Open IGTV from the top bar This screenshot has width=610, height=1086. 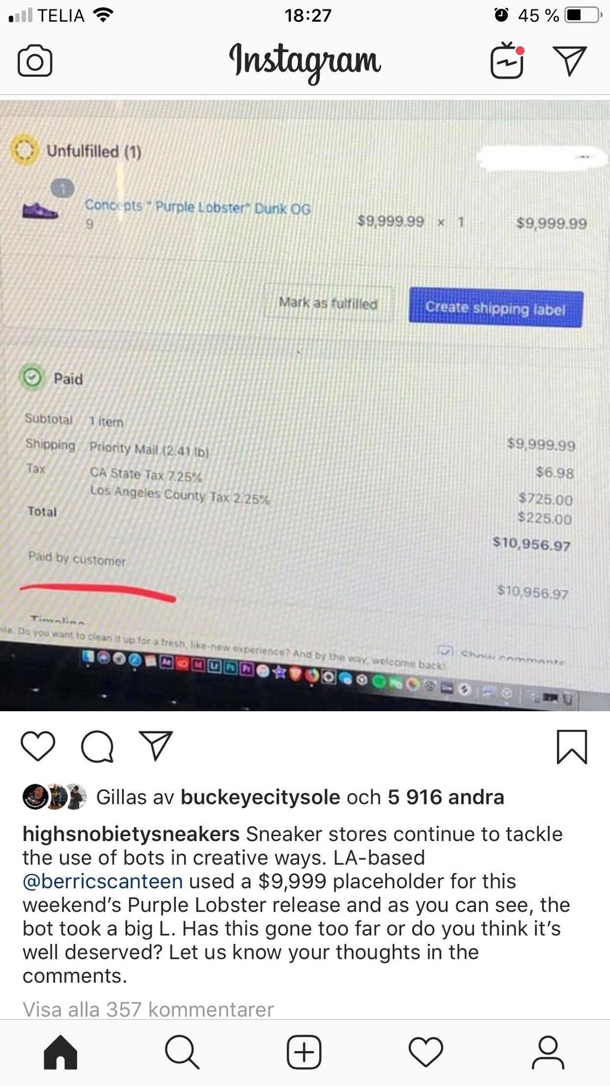(x=507, y=60)
